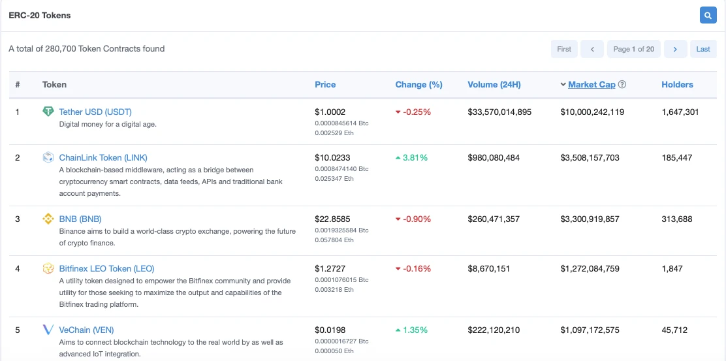Click volume $8,670,151
Image resolution: width=726 pixels, height=361 pixels.
pyautogui.click(x=489, y=268)
